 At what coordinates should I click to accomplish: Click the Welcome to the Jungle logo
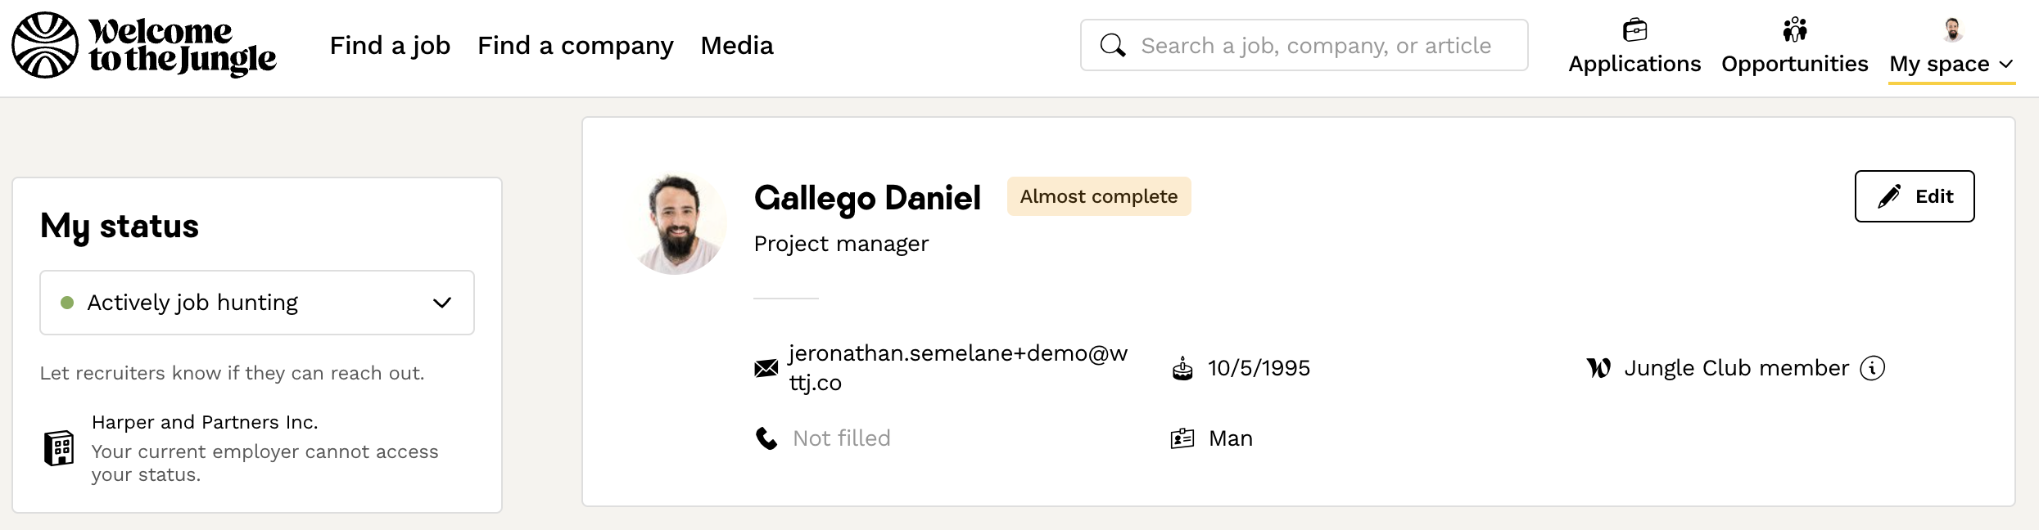pyautogui.click(x=144, y=46)
